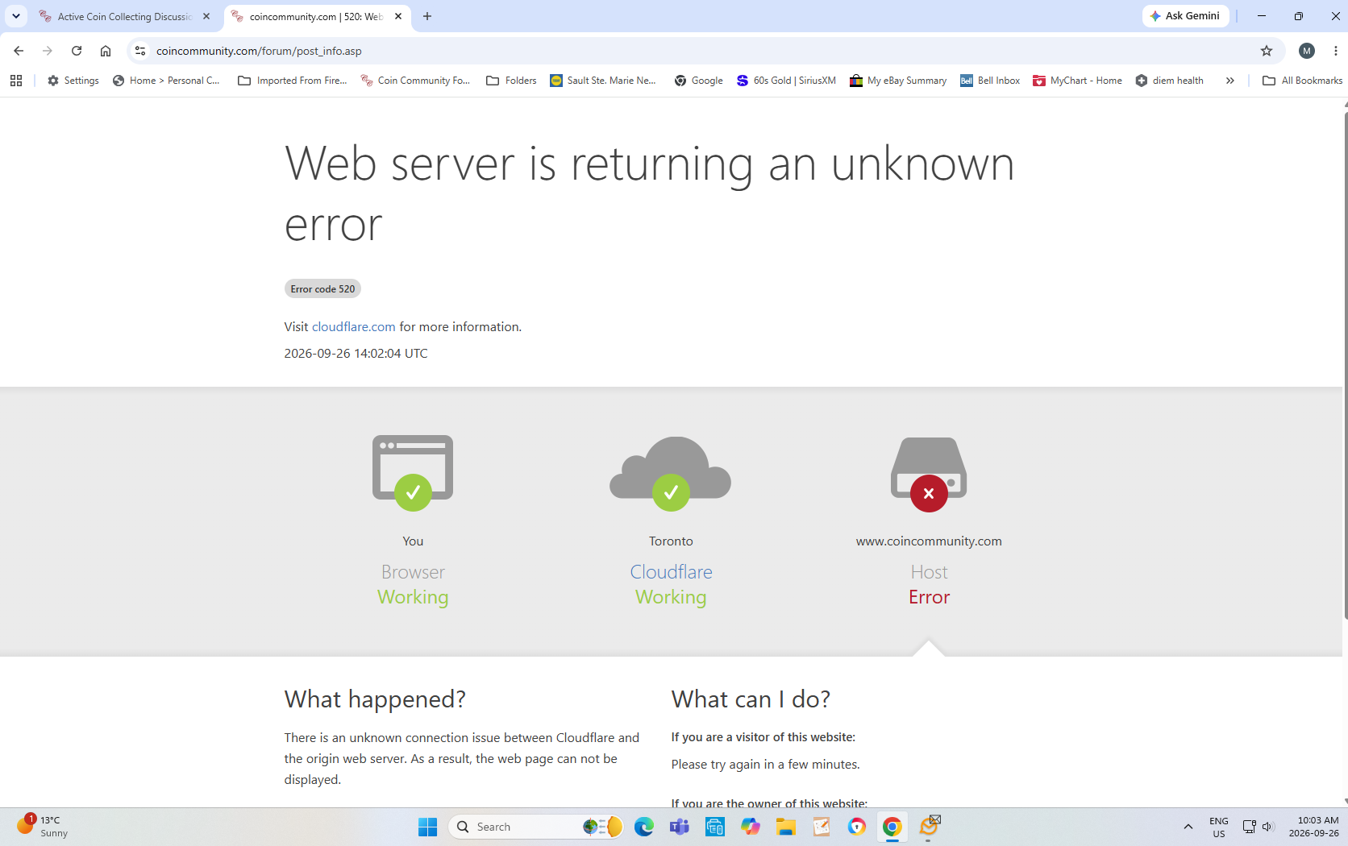Open network settings tray icon
The image size is (1348, 846).
1249,827
